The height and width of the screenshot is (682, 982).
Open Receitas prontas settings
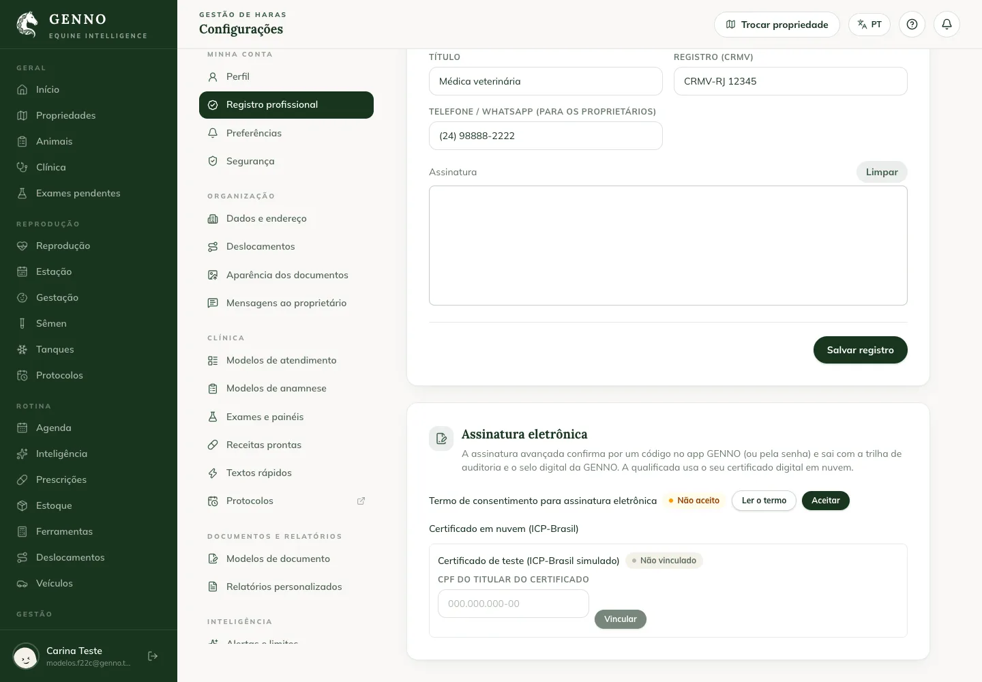[x=286, y=445]
